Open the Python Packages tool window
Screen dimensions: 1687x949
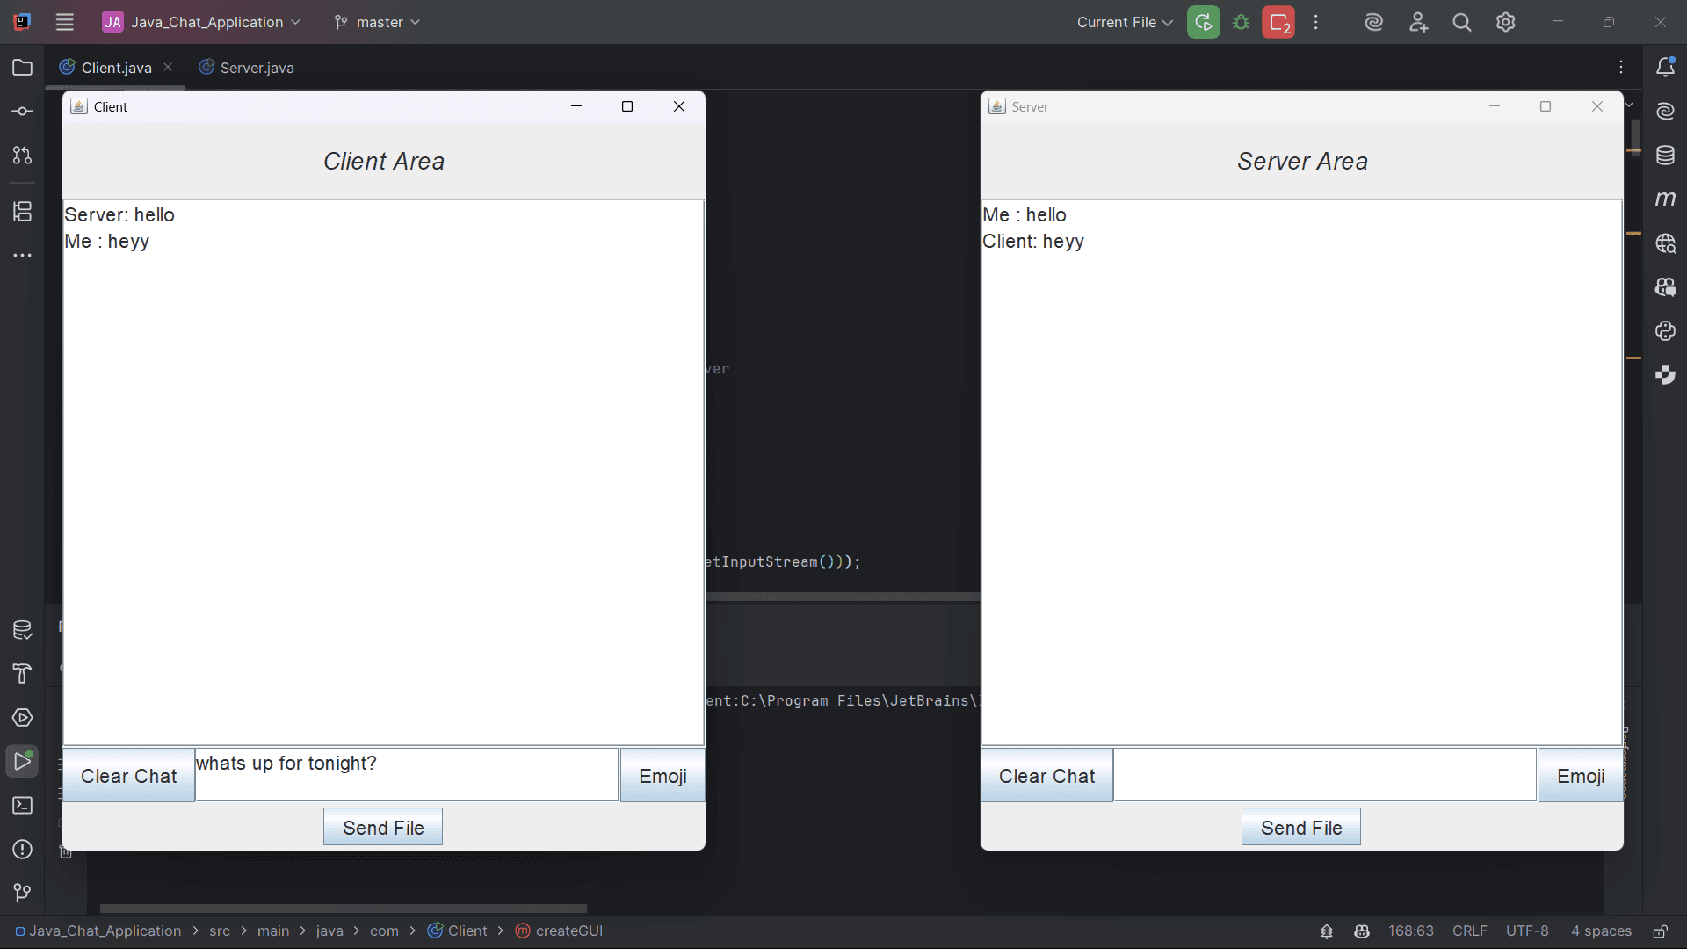coord(1666,331)
